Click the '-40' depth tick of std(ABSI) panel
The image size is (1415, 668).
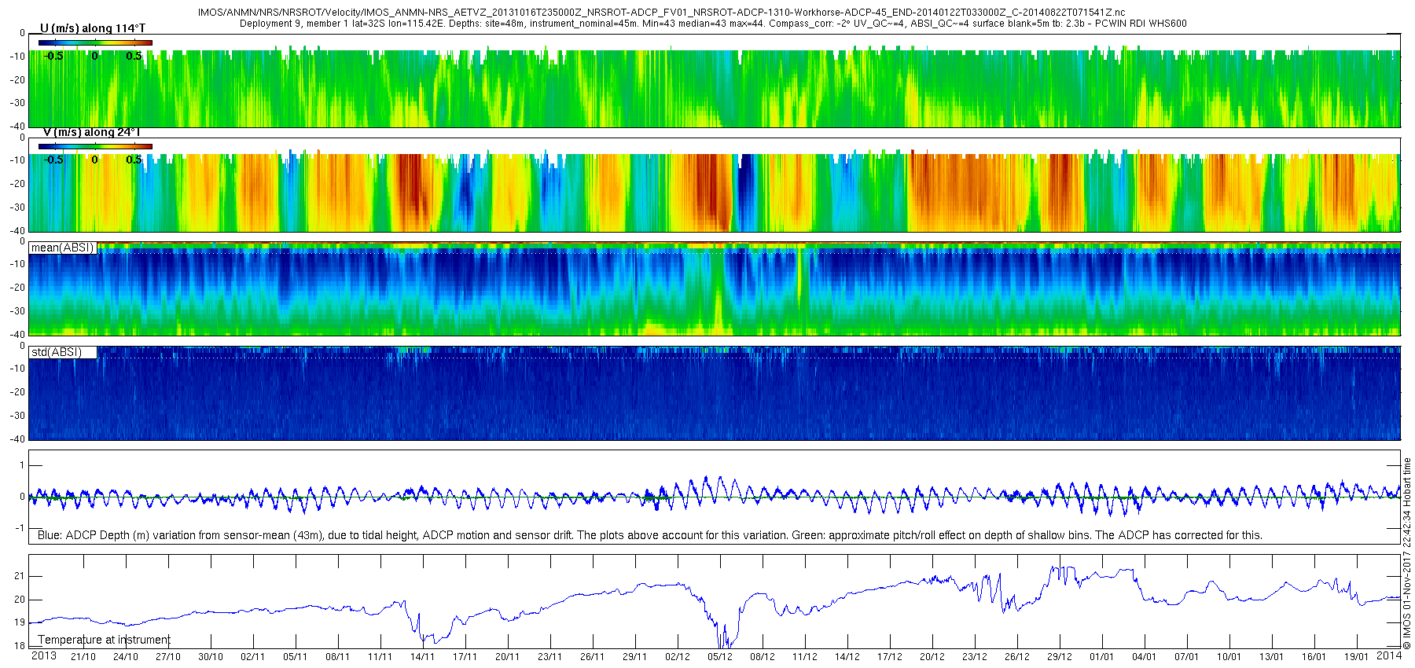(17, 439)
